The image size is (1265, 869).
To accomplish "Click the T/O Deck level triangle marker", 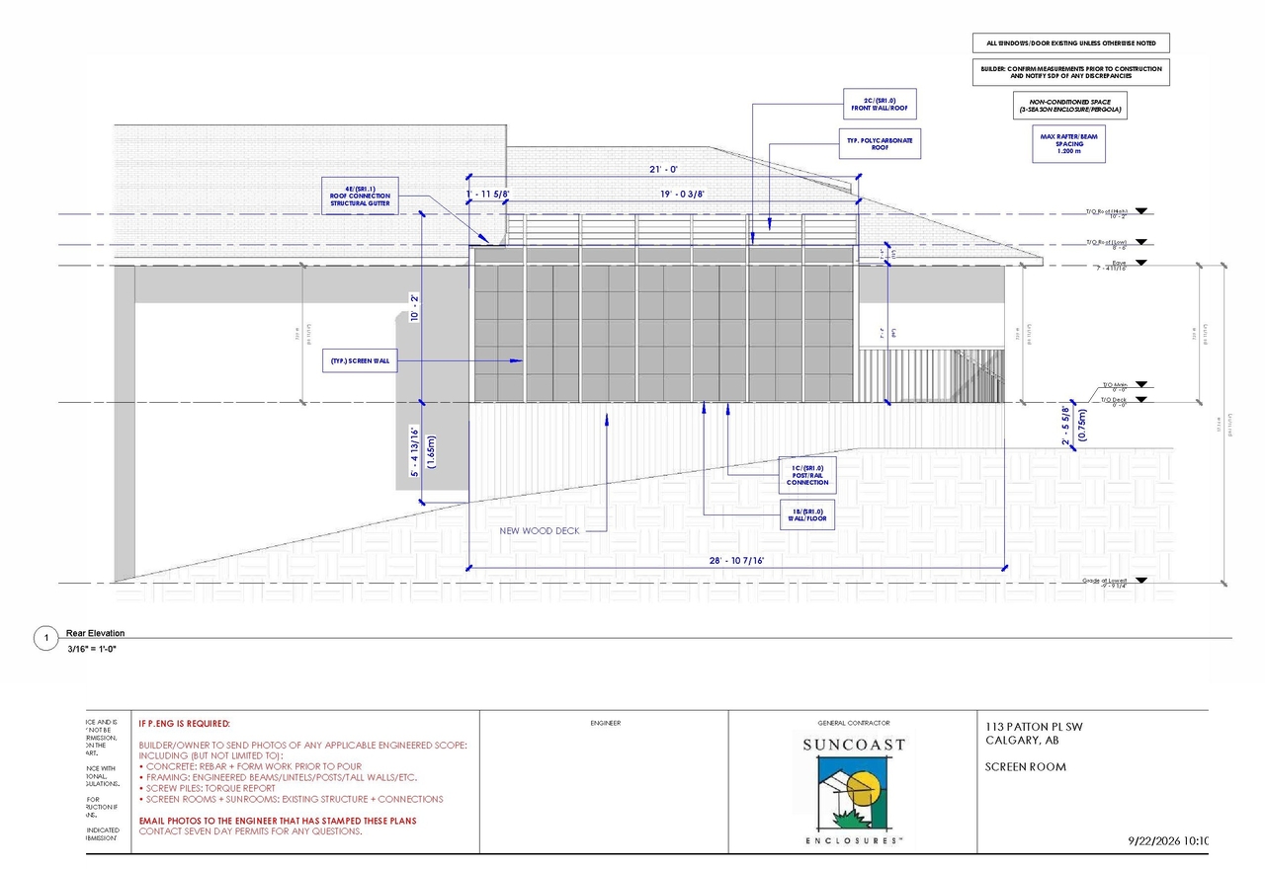I will pos(1141,399).
